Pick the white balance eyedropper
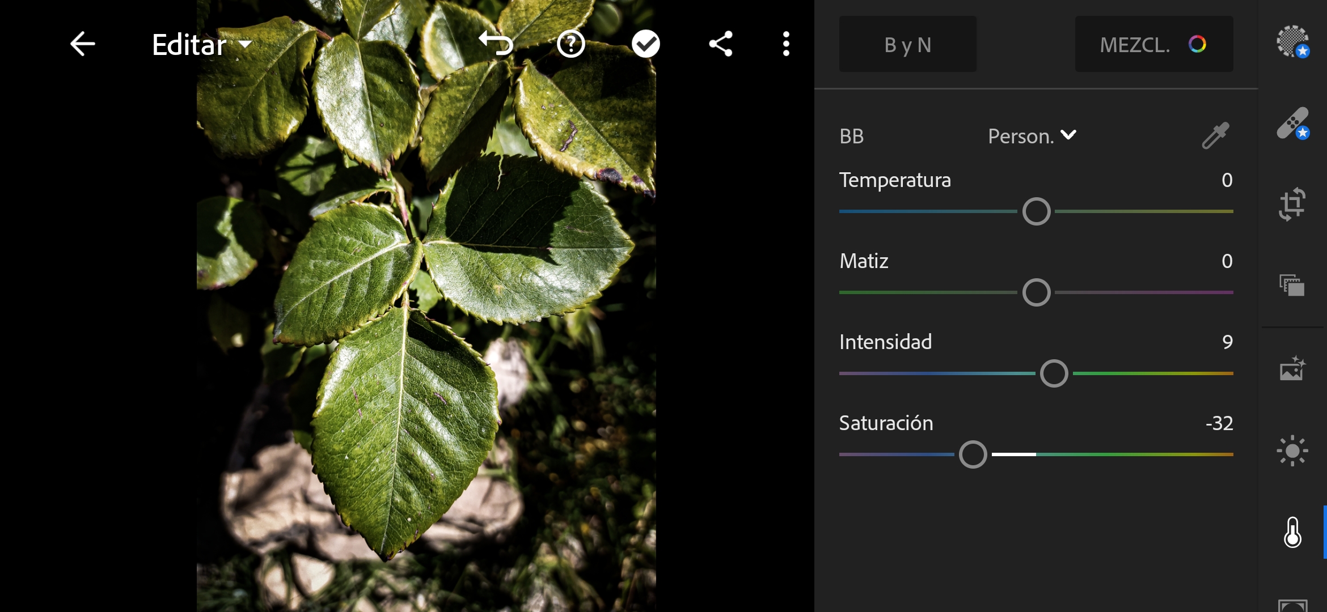The height and width of the screenshot is (612, 1327). 1215,135
